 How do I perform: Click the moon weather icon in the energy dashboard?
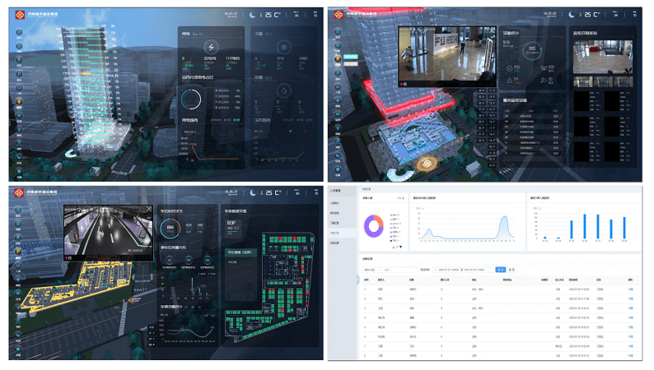pyautogui.click(x=253, y=15)
